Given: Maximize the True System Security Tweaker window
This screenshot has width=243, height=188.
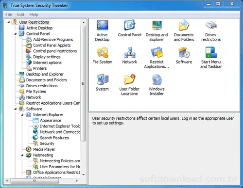Looking at the screenshot, I should 218,4.
